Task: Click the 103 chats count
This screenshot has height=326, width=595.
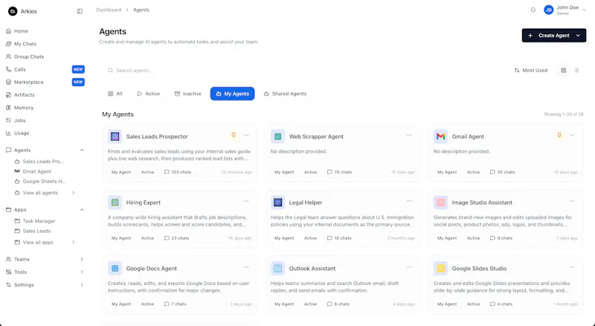Action: (x=178, y=172)
